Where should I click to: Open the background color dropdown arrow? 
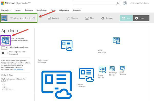6,48
